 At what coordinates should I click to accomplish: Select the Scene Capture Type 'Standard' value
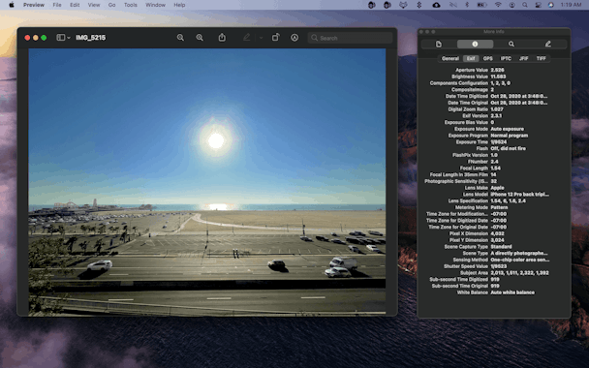(x=501, y=247)
